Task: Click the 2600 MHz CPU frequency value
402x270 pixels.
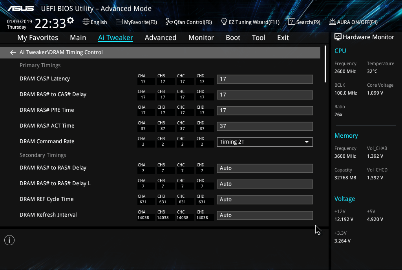Action: coord(345,71)
